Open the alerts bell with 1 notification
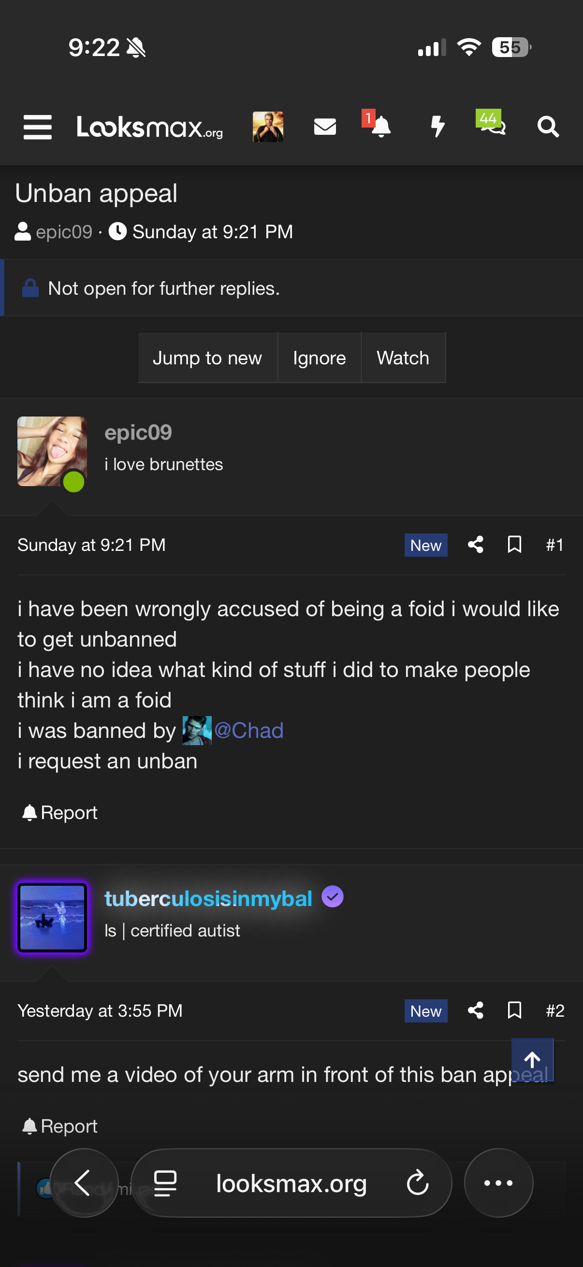 [x=380, y=127]
